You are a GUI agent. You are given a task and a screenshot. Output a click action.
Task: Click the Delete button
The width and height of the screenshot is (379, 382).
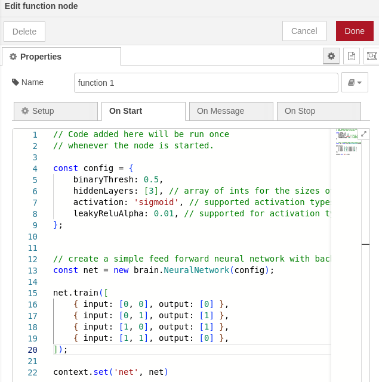24,32
